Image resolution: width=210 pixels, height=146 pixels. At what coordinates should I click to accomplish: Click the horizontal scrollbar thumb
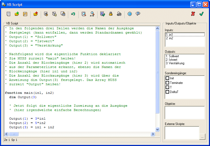tap(14, 134)
